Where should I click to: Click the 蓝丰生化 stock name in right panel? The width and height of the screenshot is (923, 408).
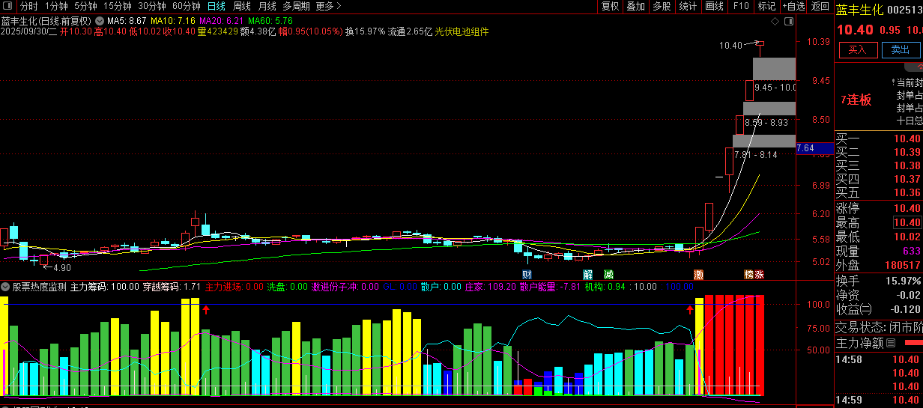(x=859, y=10)
